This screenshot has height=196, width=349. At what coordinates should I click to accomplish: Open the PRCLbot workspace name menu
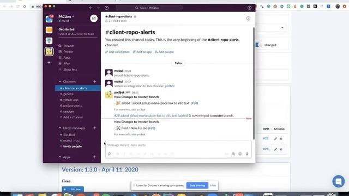(x=66, y=17)
